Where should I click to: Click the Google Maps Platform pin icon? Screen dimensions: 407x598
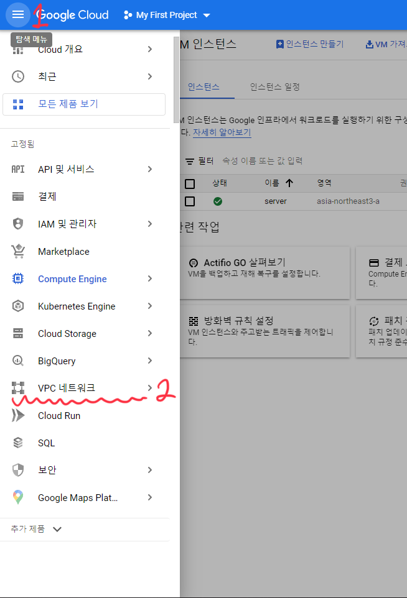(x=18, y=497)
